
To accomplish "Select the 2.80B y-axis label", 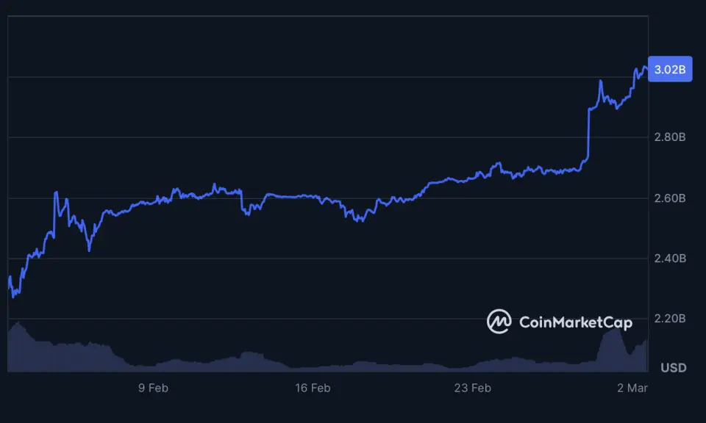I will tap(670, 137).
